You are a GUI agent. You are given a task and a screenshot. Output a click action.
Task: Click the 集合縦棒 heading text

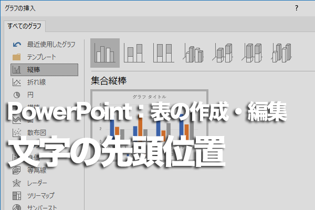tap(109, 80)
